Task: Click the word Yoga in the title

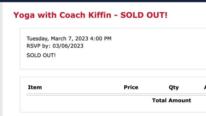Action: [24, 15]
